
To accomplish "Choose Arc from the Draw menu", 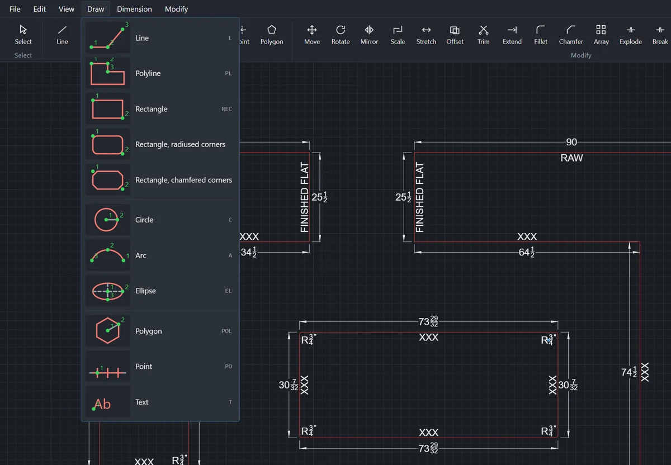I will click(x=160, y=255).
